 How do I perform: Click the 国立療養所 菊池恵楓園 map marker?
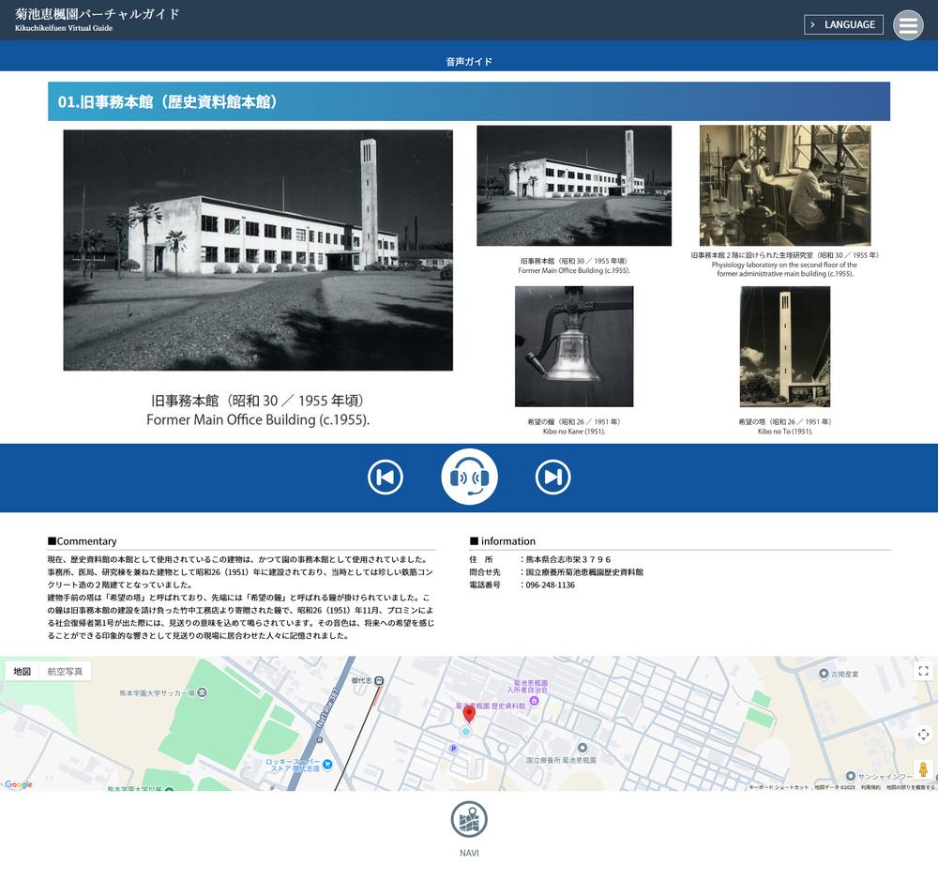pyautogui.click(x=582, y=748)
